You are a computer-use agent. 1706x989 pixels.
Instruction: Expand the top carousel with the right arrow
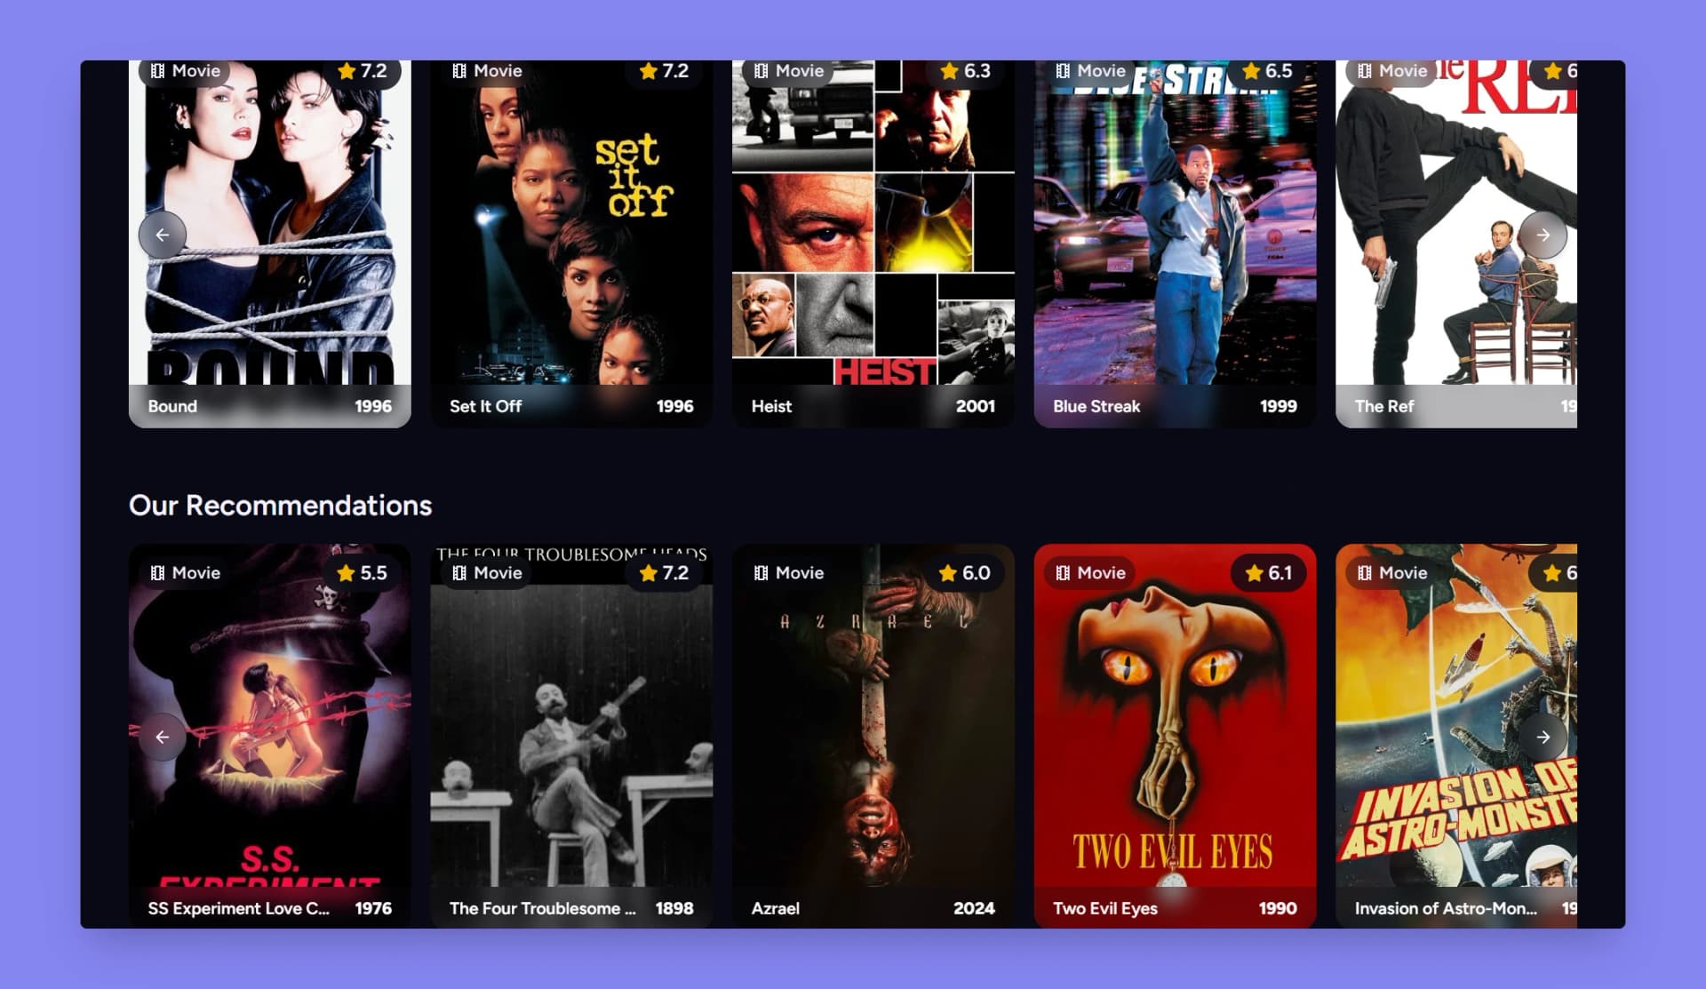pos(1544,235)
